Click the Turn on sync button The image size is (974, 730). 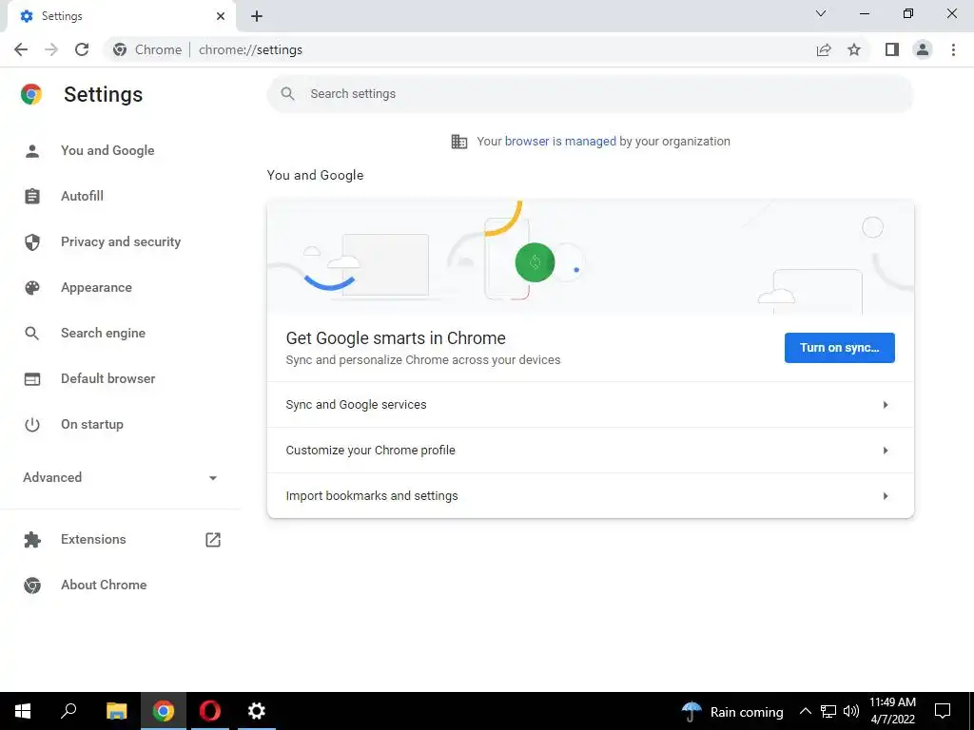[839, 348]
